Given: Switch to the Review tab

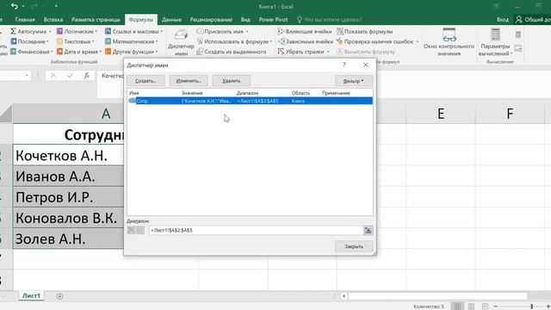Looking at the screenshot, I should tap(211, 20).
